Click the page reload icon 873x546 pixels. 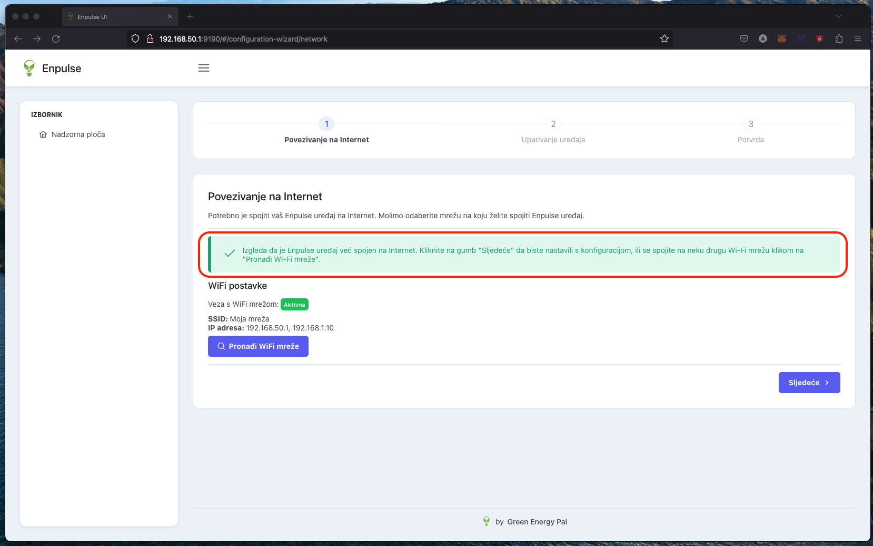click(x=56, y=38)
